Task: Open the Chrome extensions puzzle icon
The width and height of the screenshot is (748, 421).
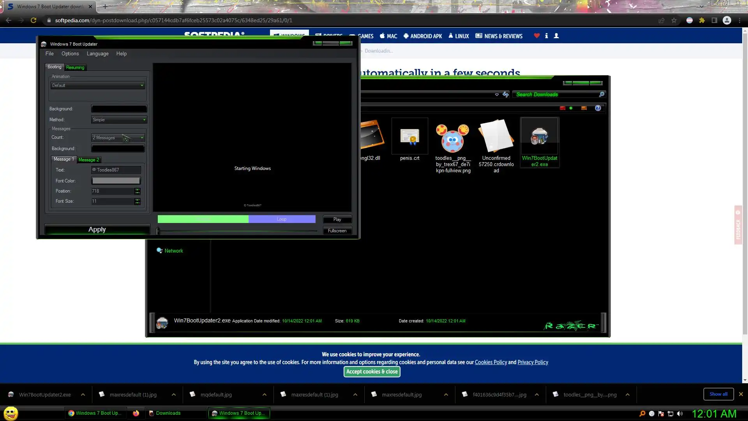Action: [702, 20]
